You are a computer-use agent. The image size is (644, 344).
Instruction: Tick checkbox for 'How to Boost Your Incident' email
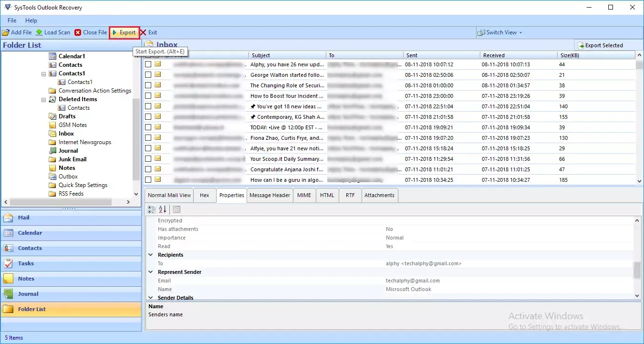(148, 96)
